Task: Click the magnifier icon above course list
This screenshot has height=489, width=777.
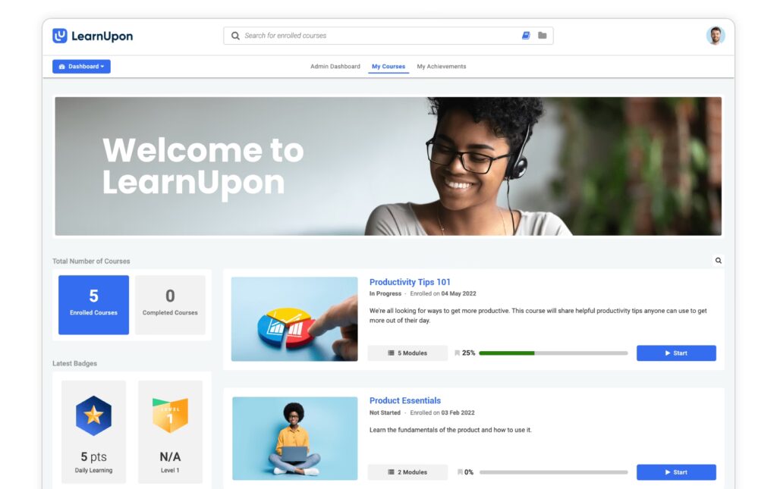Action: (x=718, y=261)
